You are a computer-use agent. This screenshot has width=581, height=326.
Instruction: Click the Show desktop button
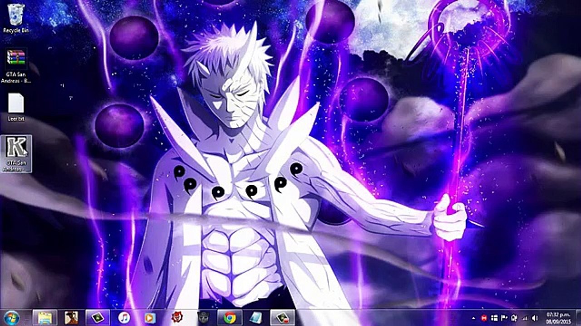577,318
